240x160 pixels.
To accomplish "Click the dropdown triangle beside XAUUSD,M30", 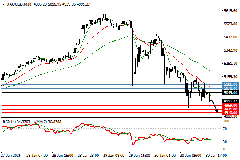I will (x=3, y=4).
